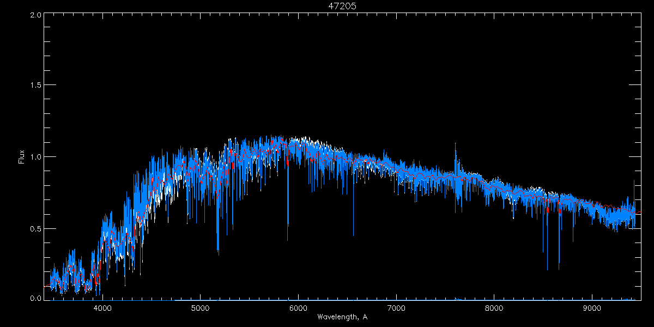Click the 8000 wavelength tick label
The height and width of the screenshot is (327, 654).
point(494,308)
